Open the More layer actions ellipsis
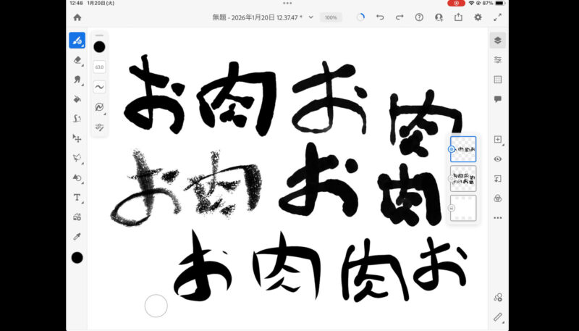579x331 pixels. 498,218
